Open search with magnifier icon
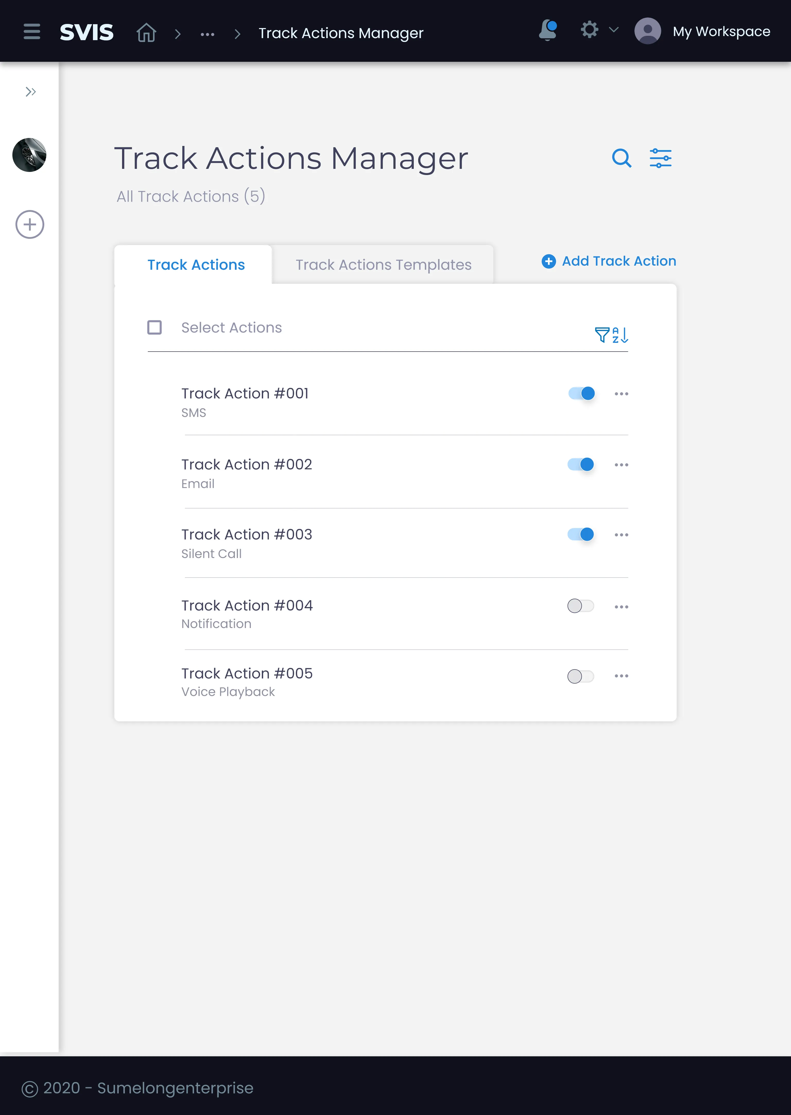This screenshot has width=791, height=1115. click(x=622, y=158)
